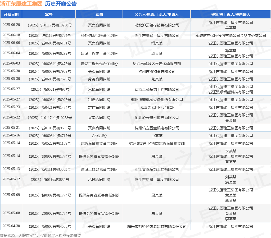Click plaintiff 绍兴市越城区宗善运输服务部

point(157,64)
